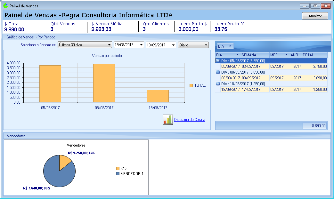Image resolution: width=334 pixels, height=199 pixels.
Task: Sort by the SEMANA column header
Action: point(255,55)
